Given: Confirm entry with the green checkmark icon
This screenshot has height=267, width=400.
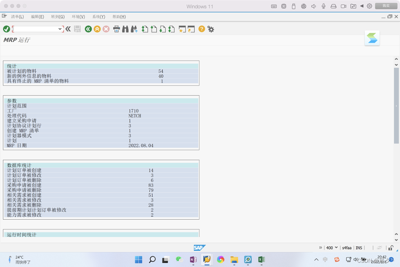Looking at the screenshot, I should (x=6, y=29).
